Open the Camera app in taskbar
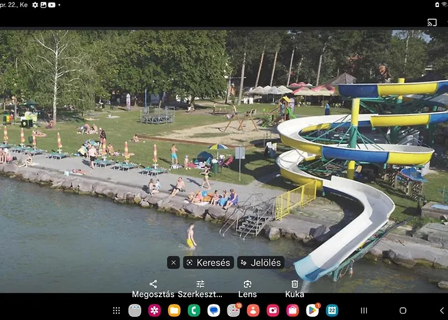 coord(273,310)
